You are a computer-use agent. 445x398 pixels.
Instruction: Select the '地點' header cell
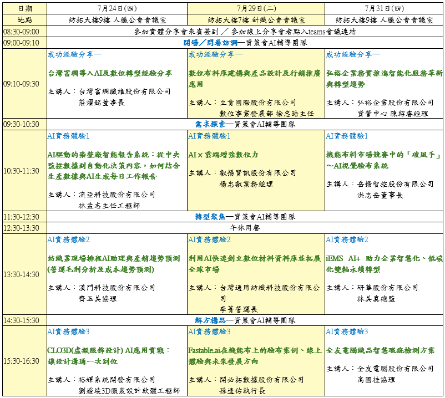[24, 20]
